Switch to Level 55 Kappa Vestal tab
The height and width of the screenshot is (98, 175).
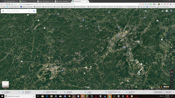[10, 1]
